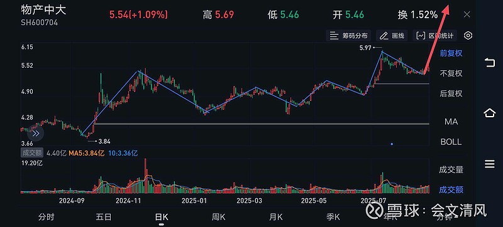Switch to 分时 intraday tab
This screenshot has height=227, width=503.
[x=46, y=218]
